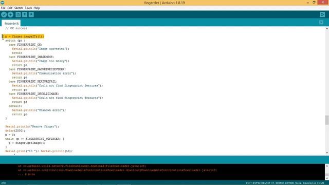Click the "Remove finger" println line

coord(32,126)
